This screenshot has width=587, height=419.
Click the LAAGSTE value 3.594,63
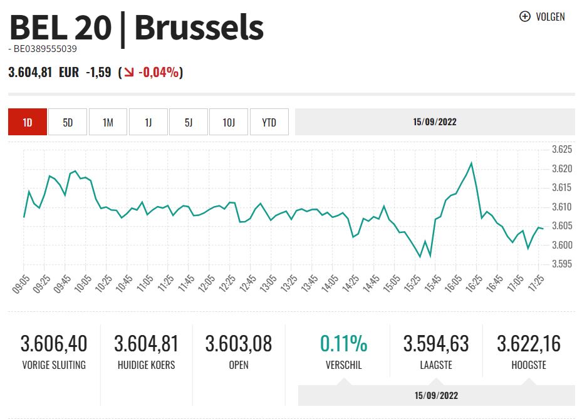(x=436, y=344)
